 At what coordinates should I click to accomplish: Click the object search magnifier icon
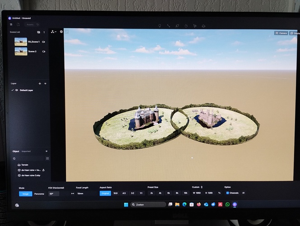click(x=14, y=159)
